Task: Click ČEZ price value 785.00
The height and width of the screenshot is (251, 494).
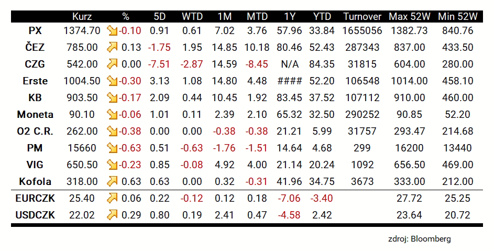Action: pos(82,47)
